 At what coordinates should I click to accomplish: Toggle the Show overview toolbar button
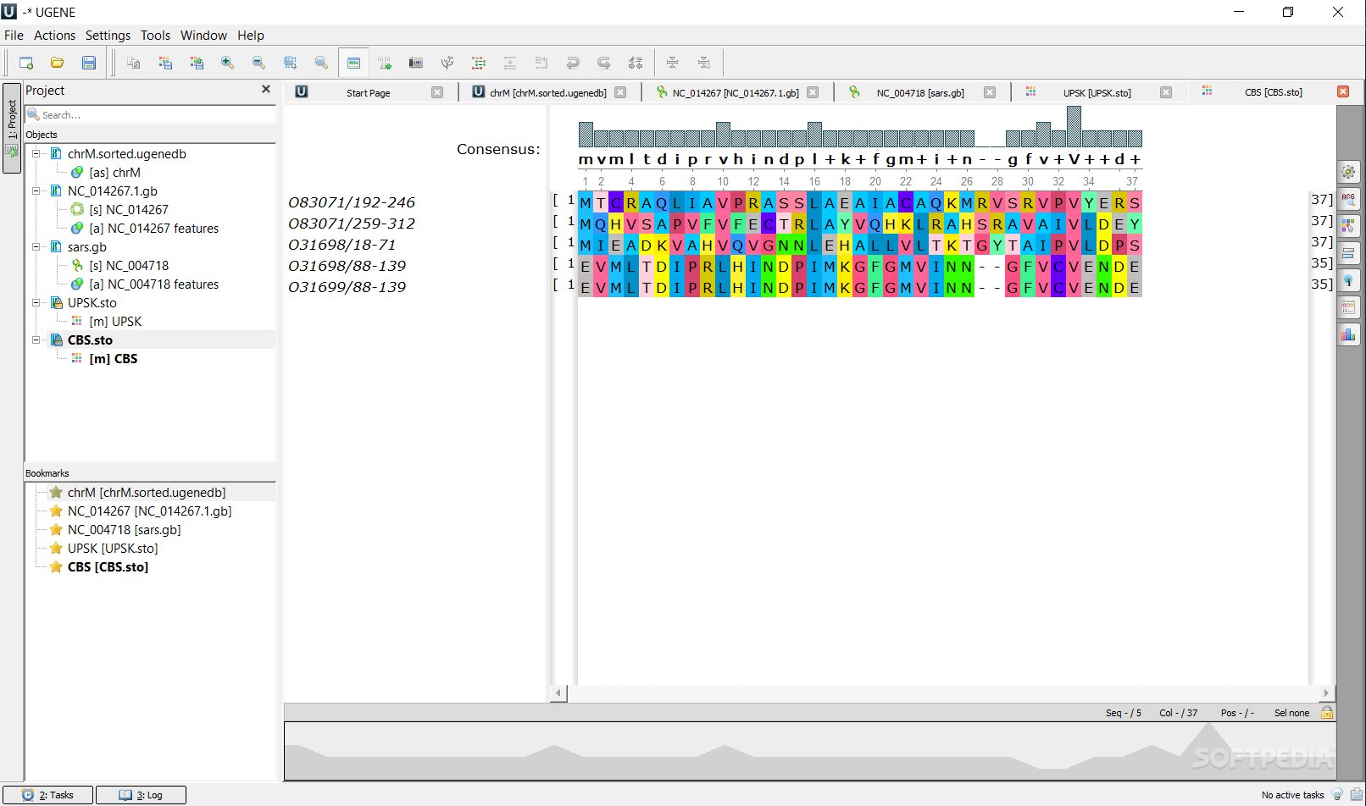click(353, 63)
